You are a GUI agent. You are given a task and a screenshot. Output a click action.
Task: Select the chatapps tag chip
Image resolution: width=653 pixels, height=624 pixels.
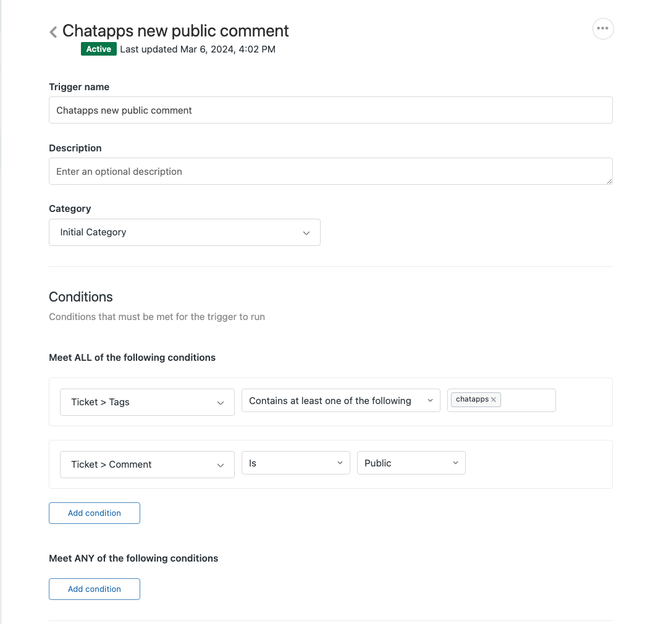pos(471,400)
